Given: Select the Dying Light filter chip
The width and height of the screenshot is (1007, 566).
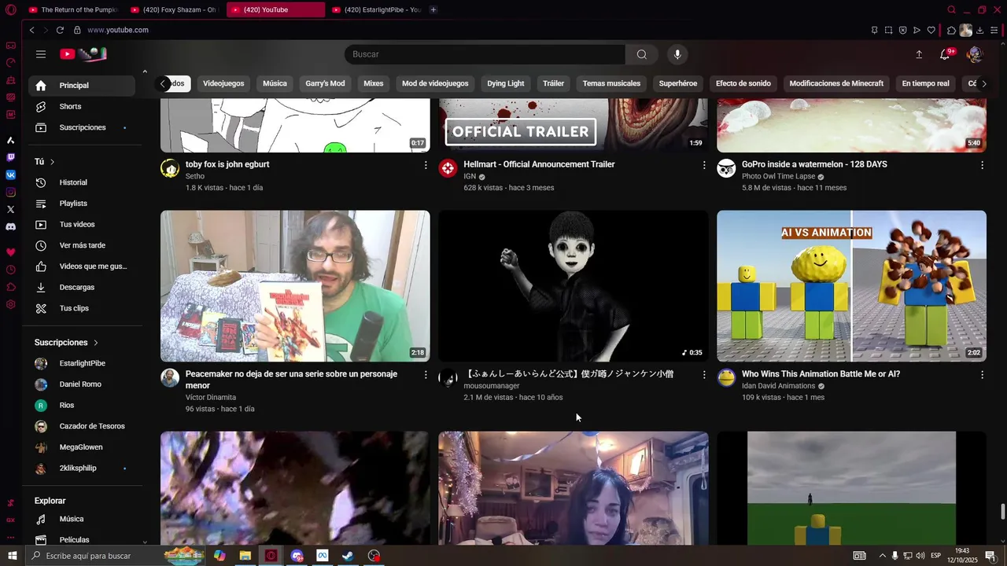Looking at the screenshot, I should [x=505, y=83].
